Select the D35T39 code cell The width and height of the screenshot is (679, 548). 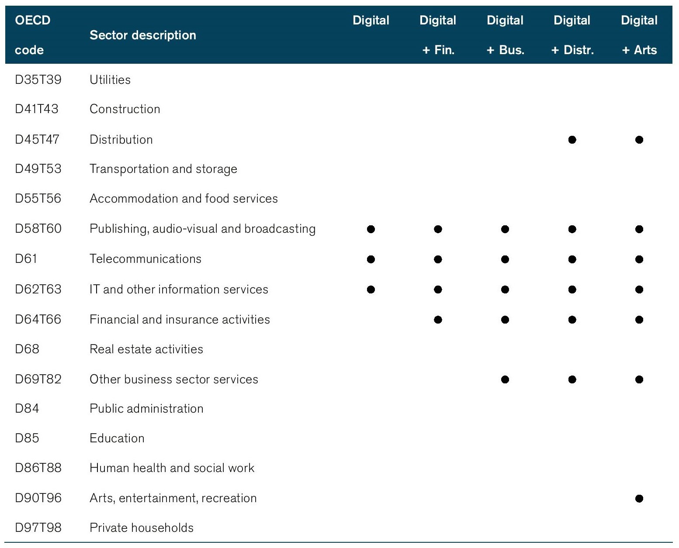(x=38, y=79)
